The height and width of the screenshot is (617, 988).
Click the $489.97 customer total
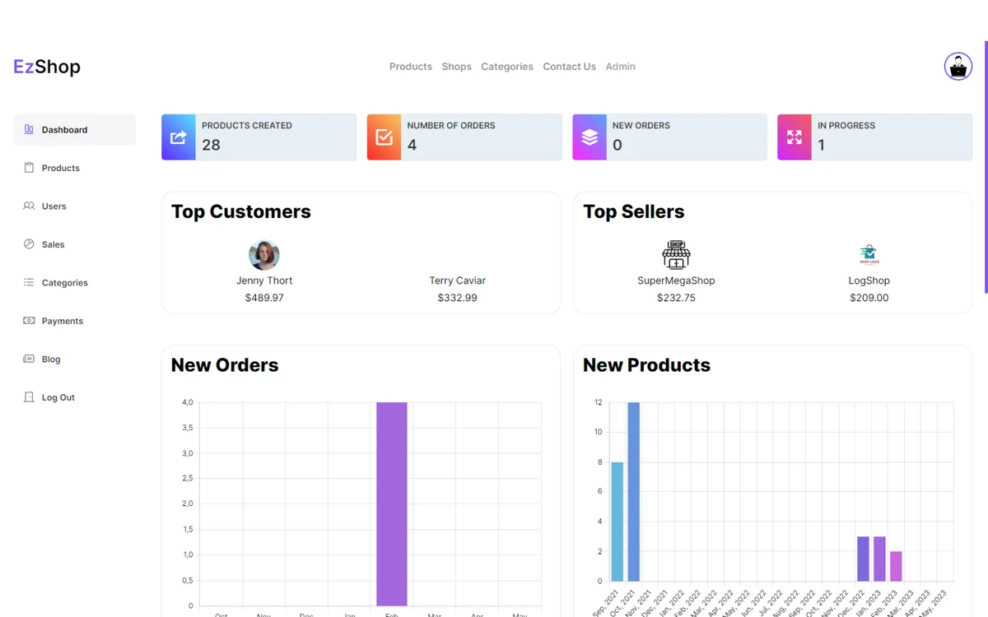(264, 298)
